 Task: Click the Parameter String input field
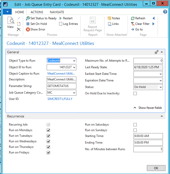pyautogui.click(x=61, y=86)
